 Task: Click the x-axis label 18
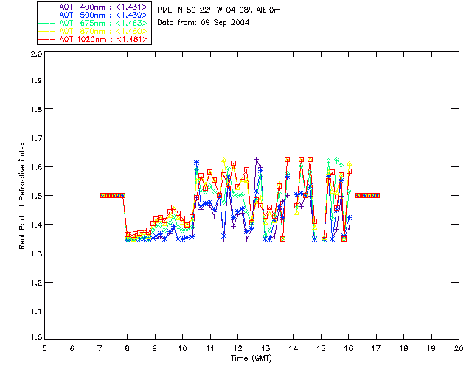tap(404, 348)
